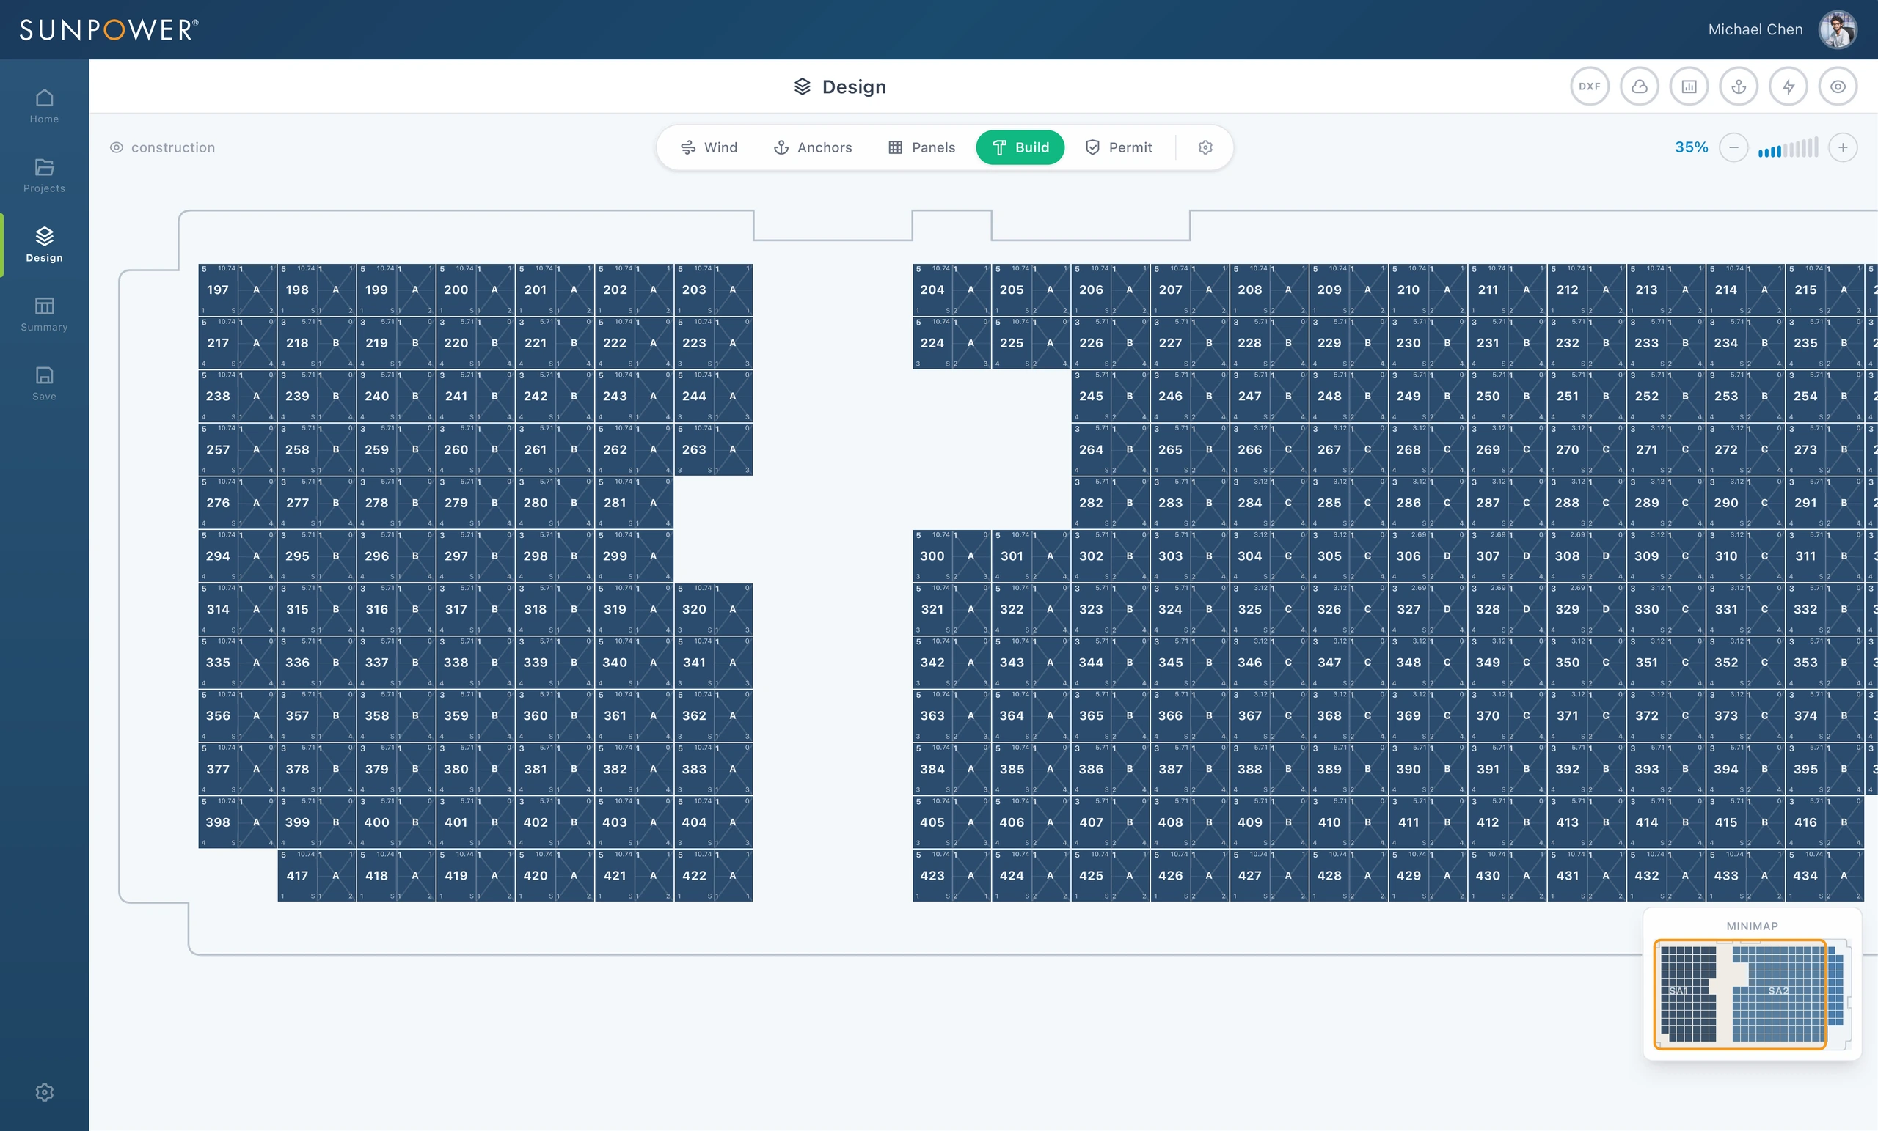This screenshot has height=1131, width=1878.
Task: Toggle the eye visibility icon top right
Action: pyautogui.click(x=1838, y=86)
